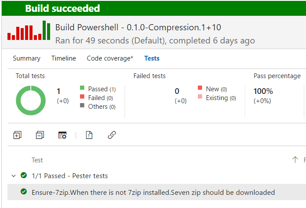Click the link chain icon in toolbar
This screenshot has height=208, width=306.
(x=112, y=135)
